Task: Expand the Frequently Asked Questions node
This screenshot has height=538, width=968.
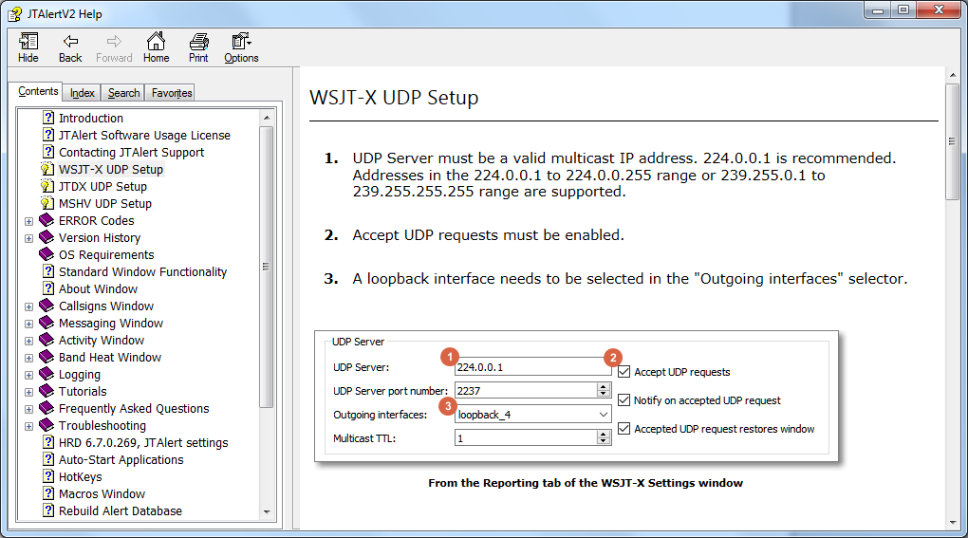Action: coord(29,409)
